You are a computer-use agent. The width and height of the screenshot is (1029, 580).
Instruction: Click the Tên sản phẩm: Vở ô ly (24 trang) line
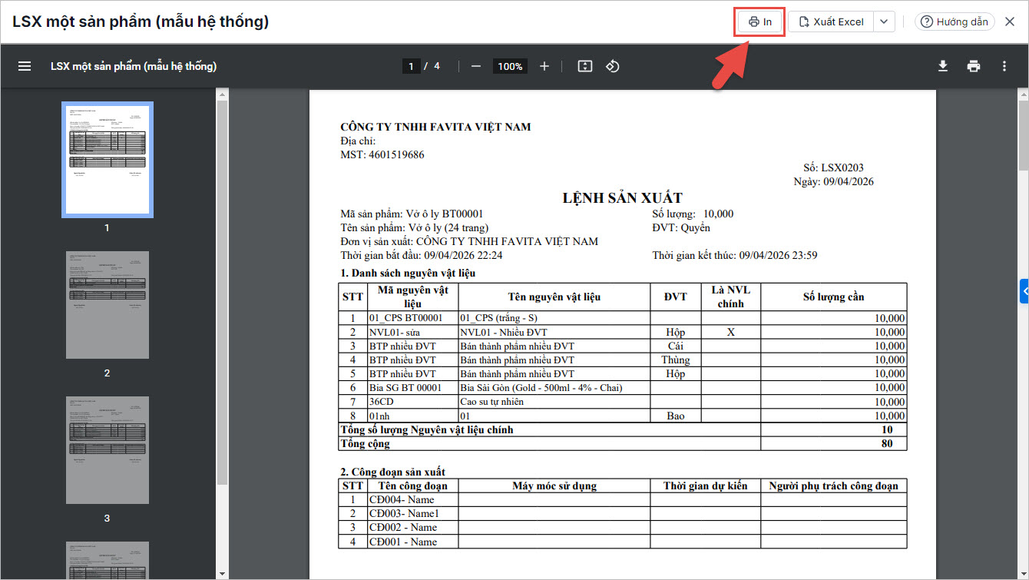point(415,227)
